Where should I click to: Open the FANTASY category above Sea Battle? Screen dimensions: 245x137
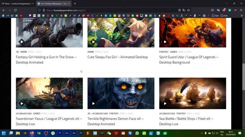[x=181, y=113]
